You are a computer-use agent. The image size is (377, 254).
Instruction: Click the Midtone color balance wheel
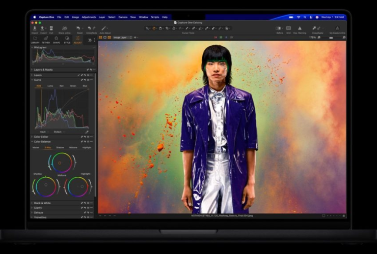coord(61,163)
